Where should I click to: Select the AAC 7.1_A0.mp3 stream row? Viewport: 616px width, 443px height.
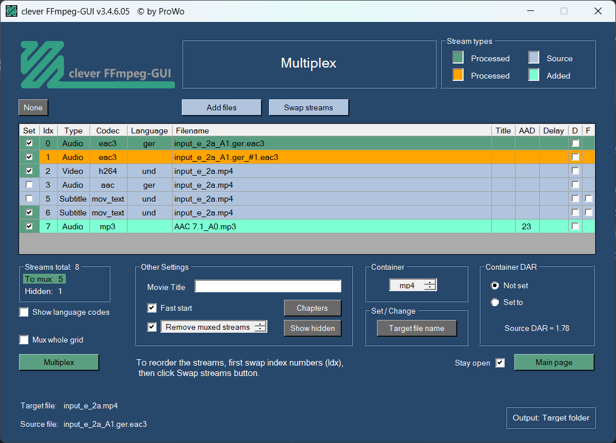331,226
